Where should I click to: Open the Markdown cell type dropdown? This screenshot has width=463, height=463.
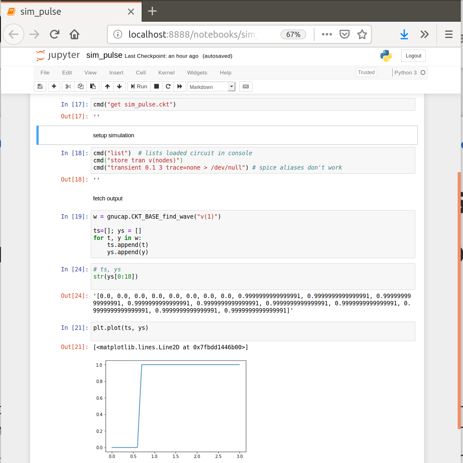coord(211,87)
